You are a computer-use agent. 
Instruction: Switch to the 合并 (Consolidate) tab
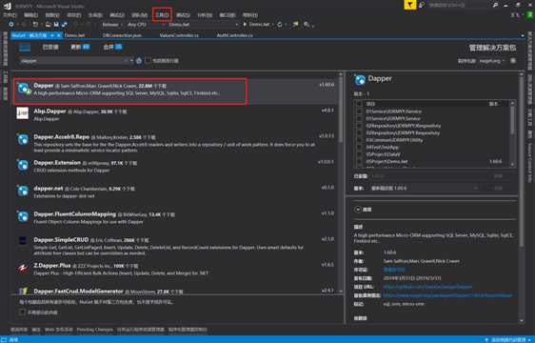tap(112, 47)
